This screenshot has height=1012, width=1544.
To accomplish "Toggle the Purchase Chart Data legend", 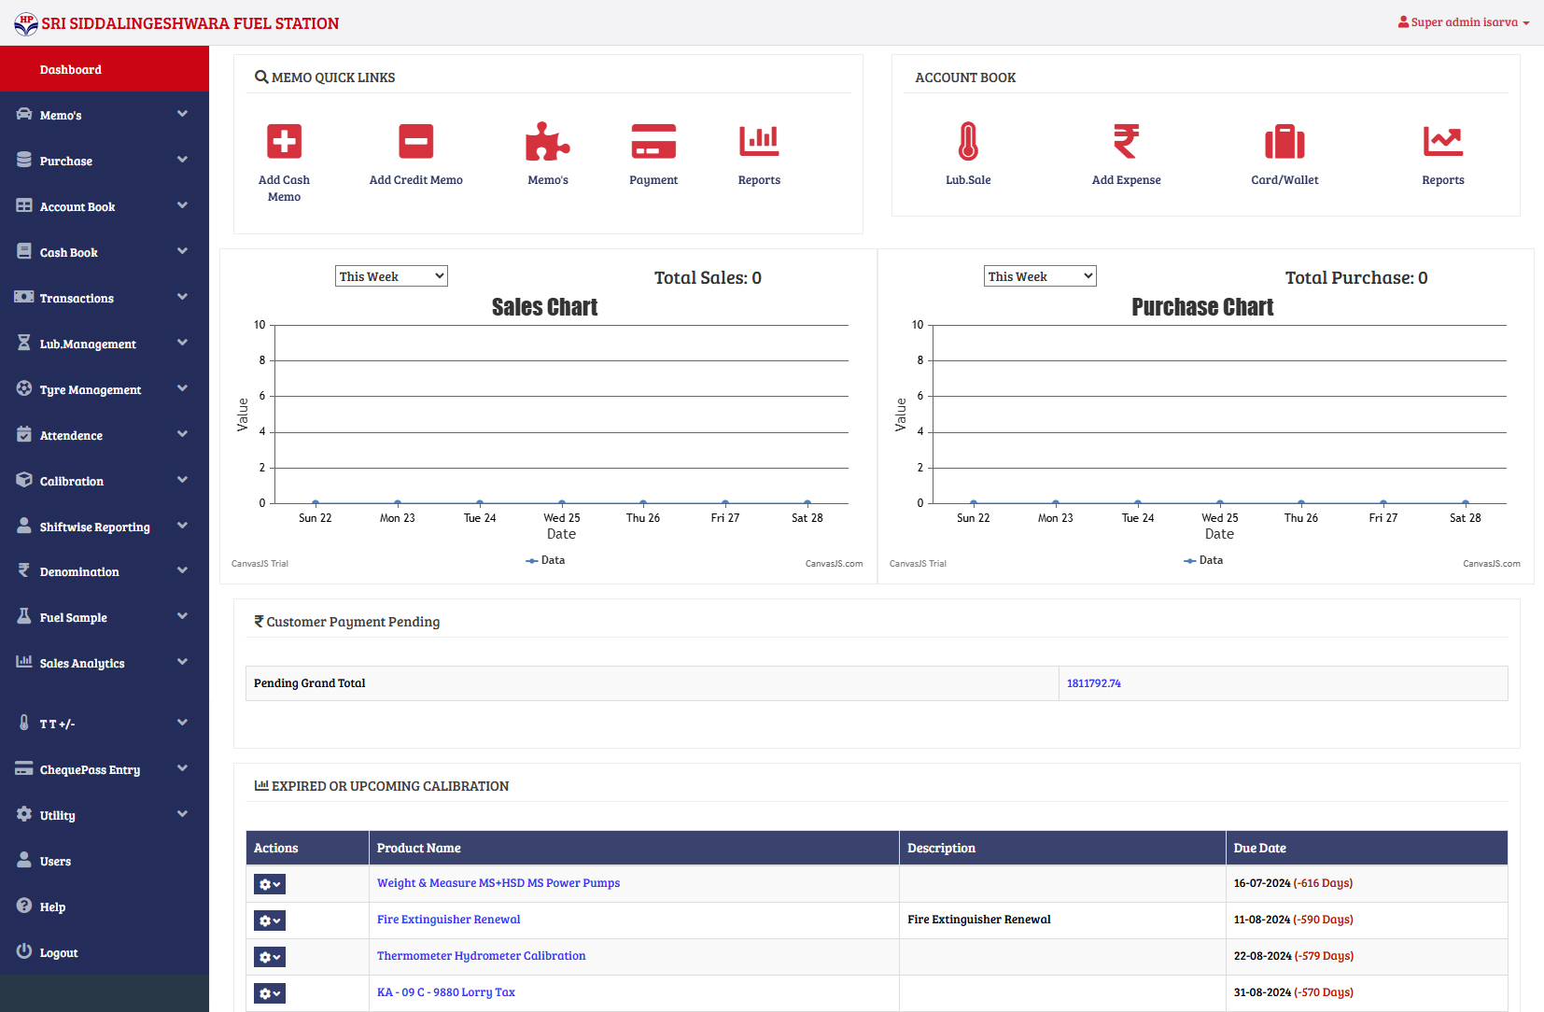I will (1204, 560).
